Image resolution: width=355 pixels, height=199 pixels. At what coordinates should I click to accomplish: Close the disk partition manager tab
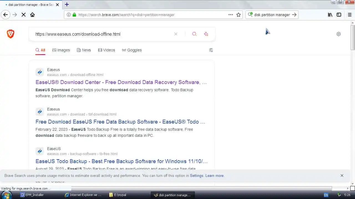coord(57,5)
